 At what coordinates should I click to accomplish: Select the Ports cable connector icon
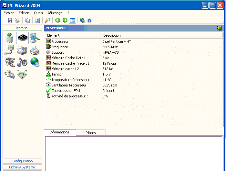[9, 50]
